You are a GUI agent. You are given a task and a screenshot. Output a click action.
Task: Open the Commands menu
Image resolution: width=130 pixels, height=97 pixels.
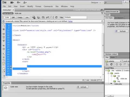tap(48, 6)
